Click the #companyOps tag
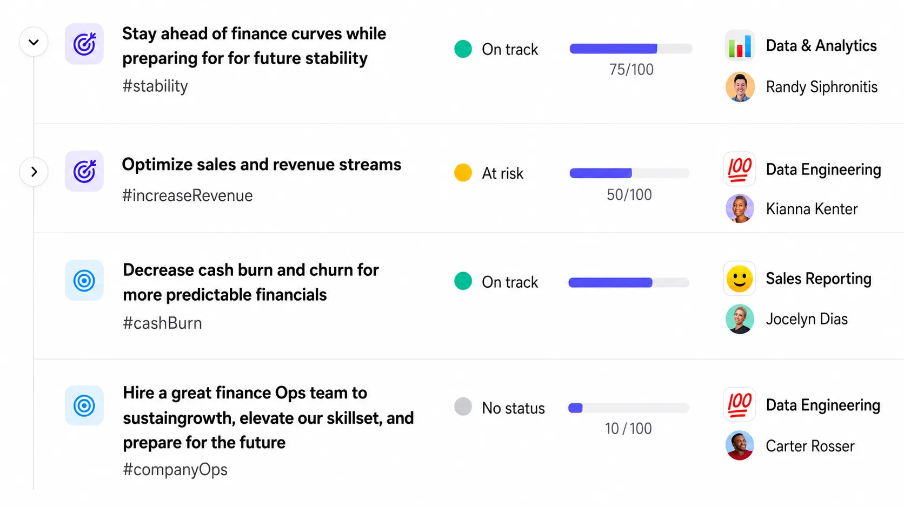 [x=175, y=470]
